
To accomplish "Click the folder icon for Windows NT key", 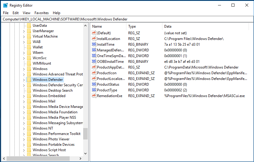I will (29, 128).
